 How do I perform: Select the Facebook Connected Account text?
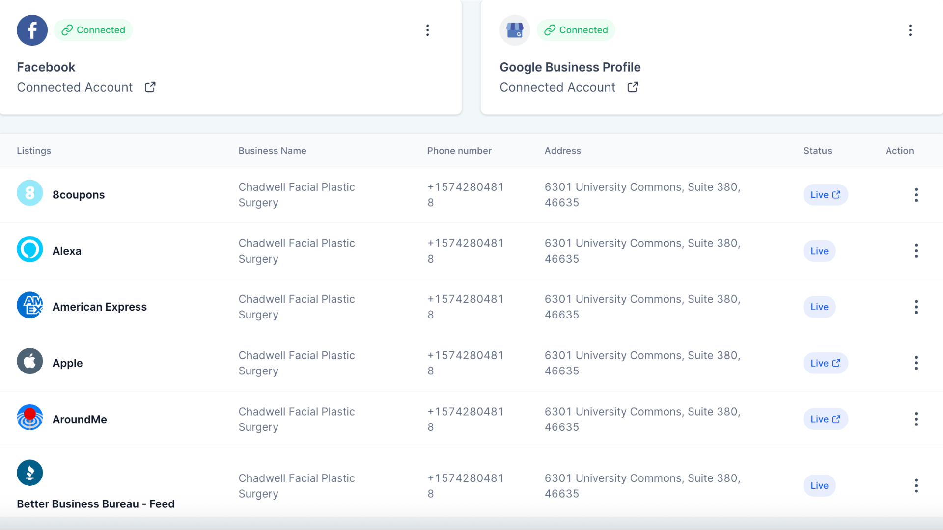pos(75,87)
